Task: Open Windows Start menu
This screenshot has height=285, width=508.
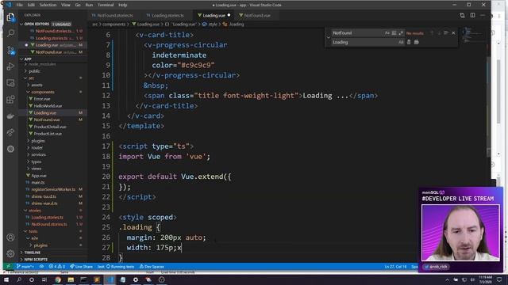Action: click(x=6, y=279)
